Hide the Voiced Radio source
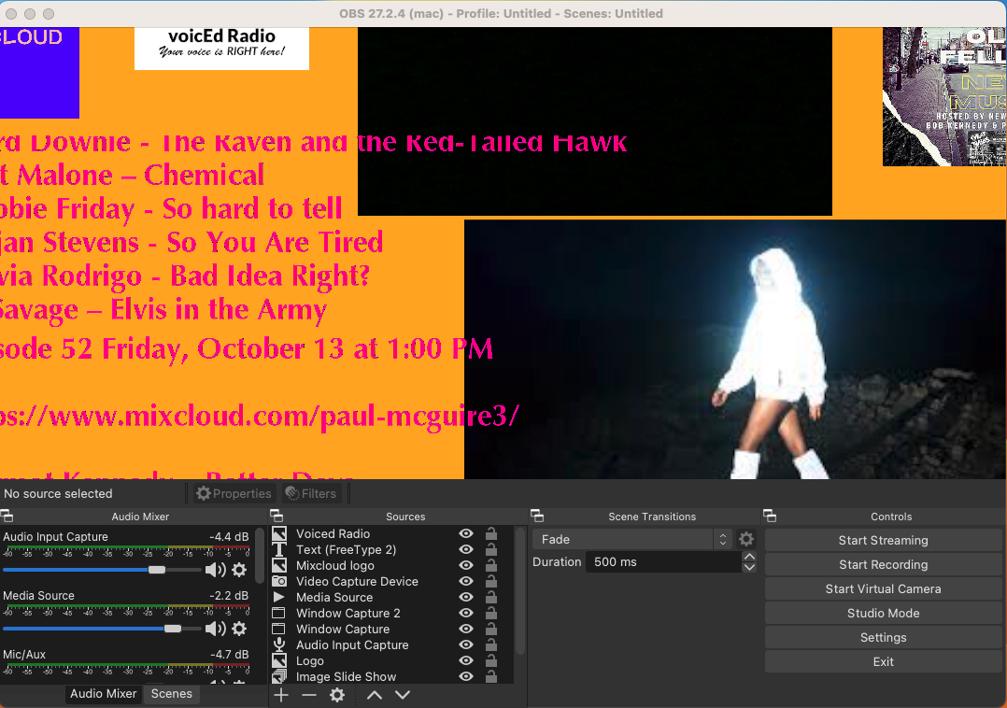 tap(466, 534)
